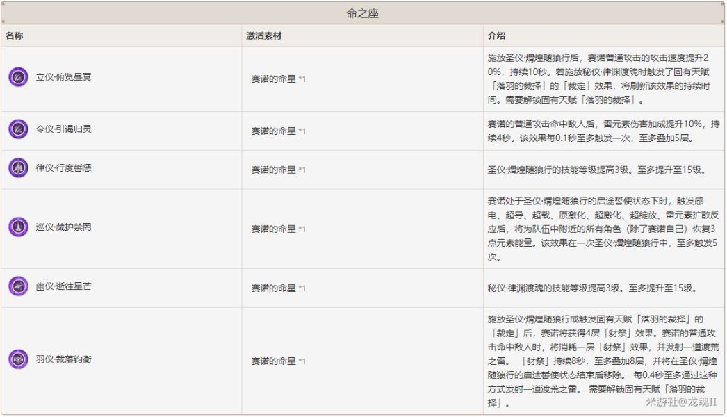The height and width of the screenshot is (417, 727).
Task: Click 赛诺的命星 material in 立仪·俯览昼冥 row
Action: point(278,79)
